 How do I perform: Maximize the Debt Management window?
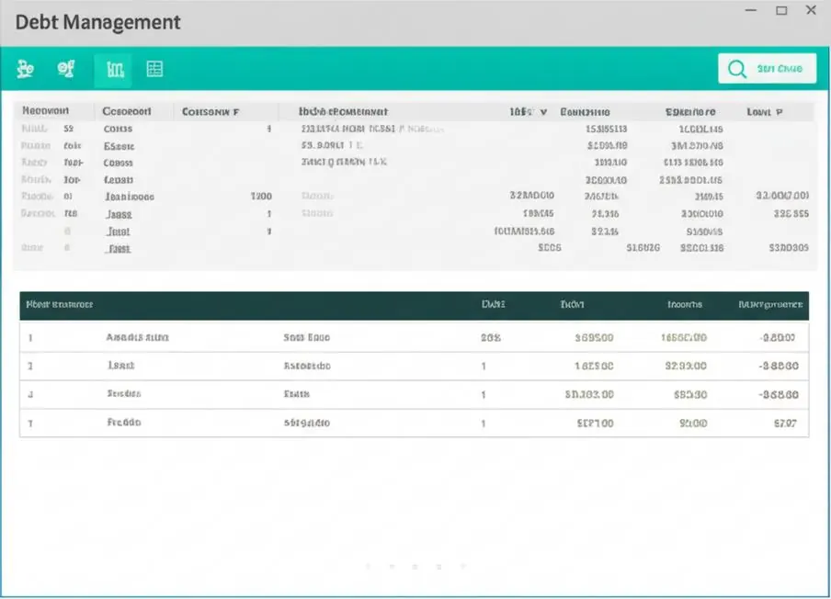pos(781,11)
